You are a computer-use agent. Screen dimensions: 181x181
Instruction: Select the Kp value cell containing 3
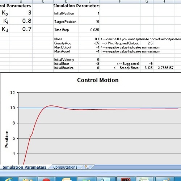[21, 12]
